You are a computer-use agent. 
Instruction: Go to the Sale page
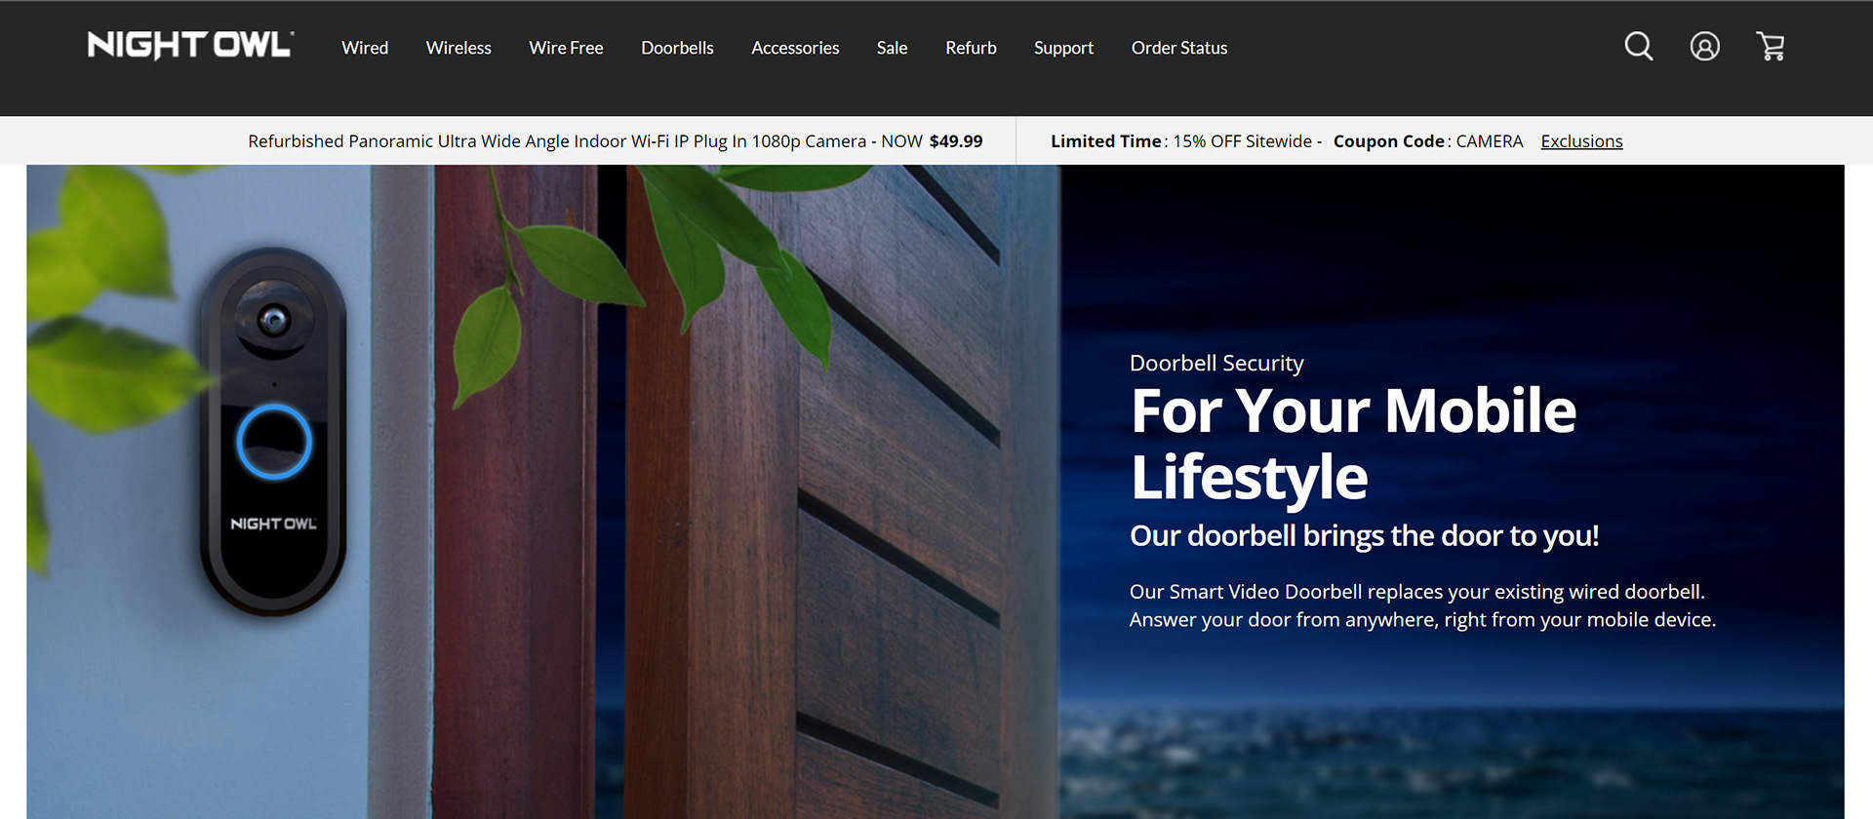click(x=892, y=48)
